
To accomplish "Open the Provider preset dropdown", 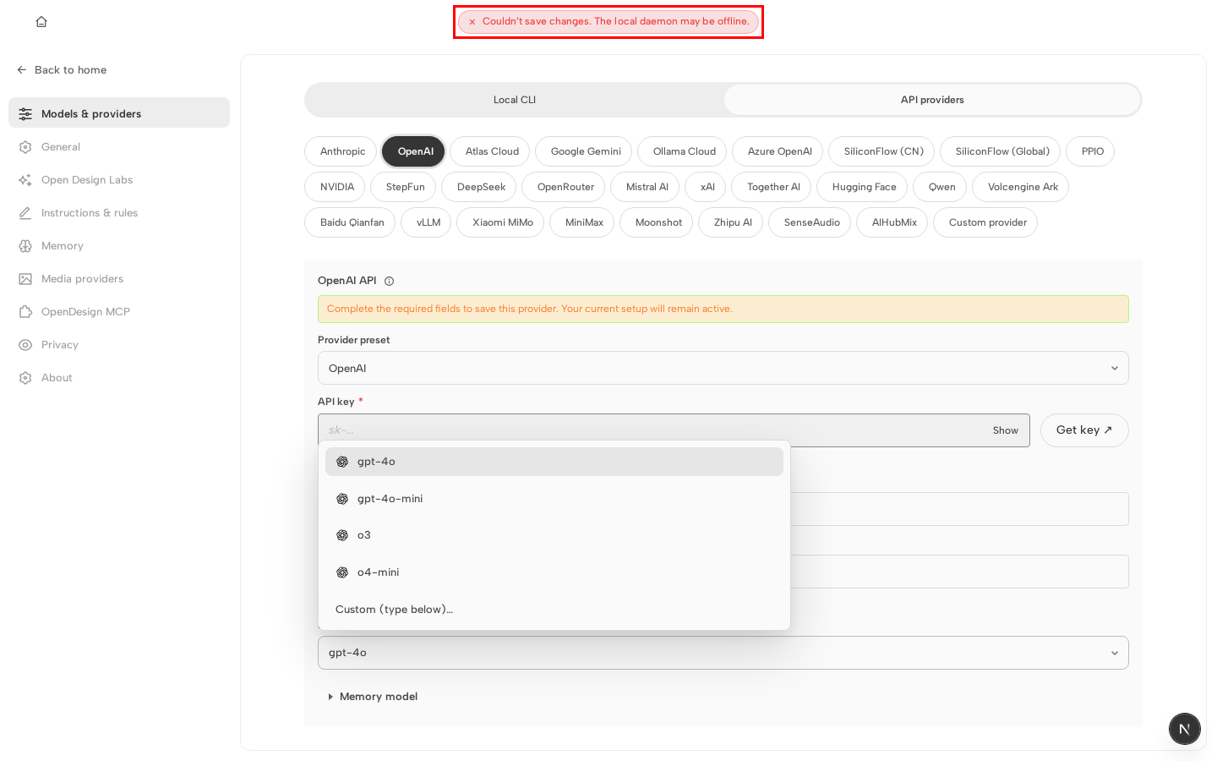I will [723, 368].
